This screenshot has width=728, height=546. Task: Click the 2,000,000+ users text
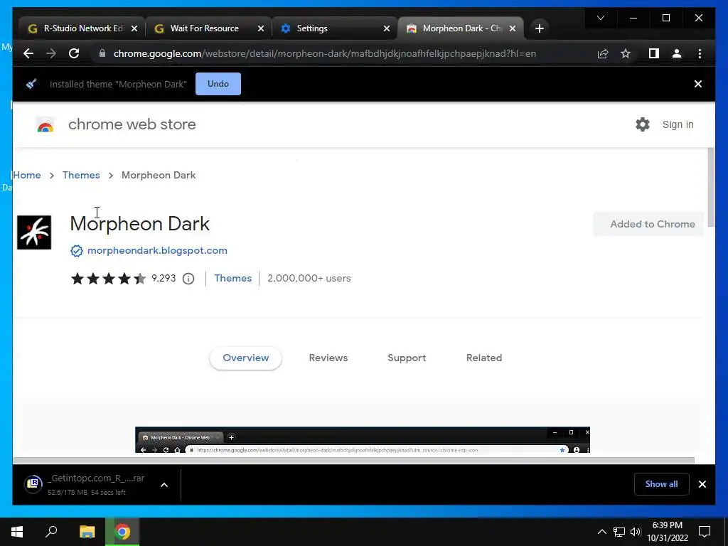coord(309,278)
